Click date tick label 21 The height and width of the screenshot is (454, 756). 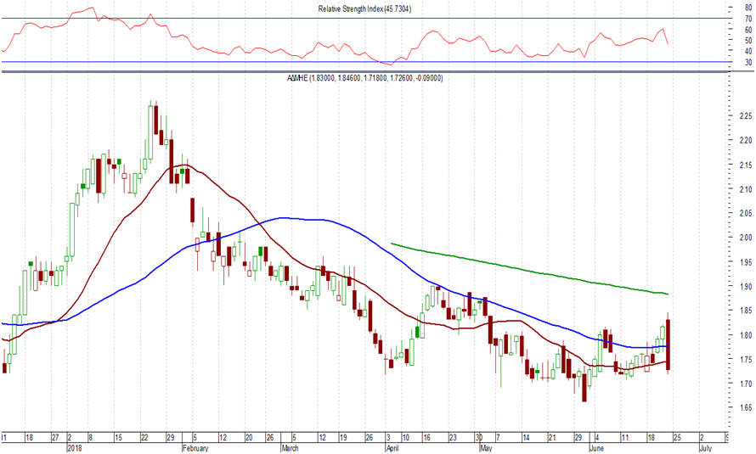tap(552, 438)
